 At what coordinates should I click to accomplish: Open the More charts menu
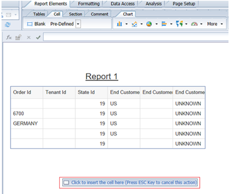tap(215, 24)
